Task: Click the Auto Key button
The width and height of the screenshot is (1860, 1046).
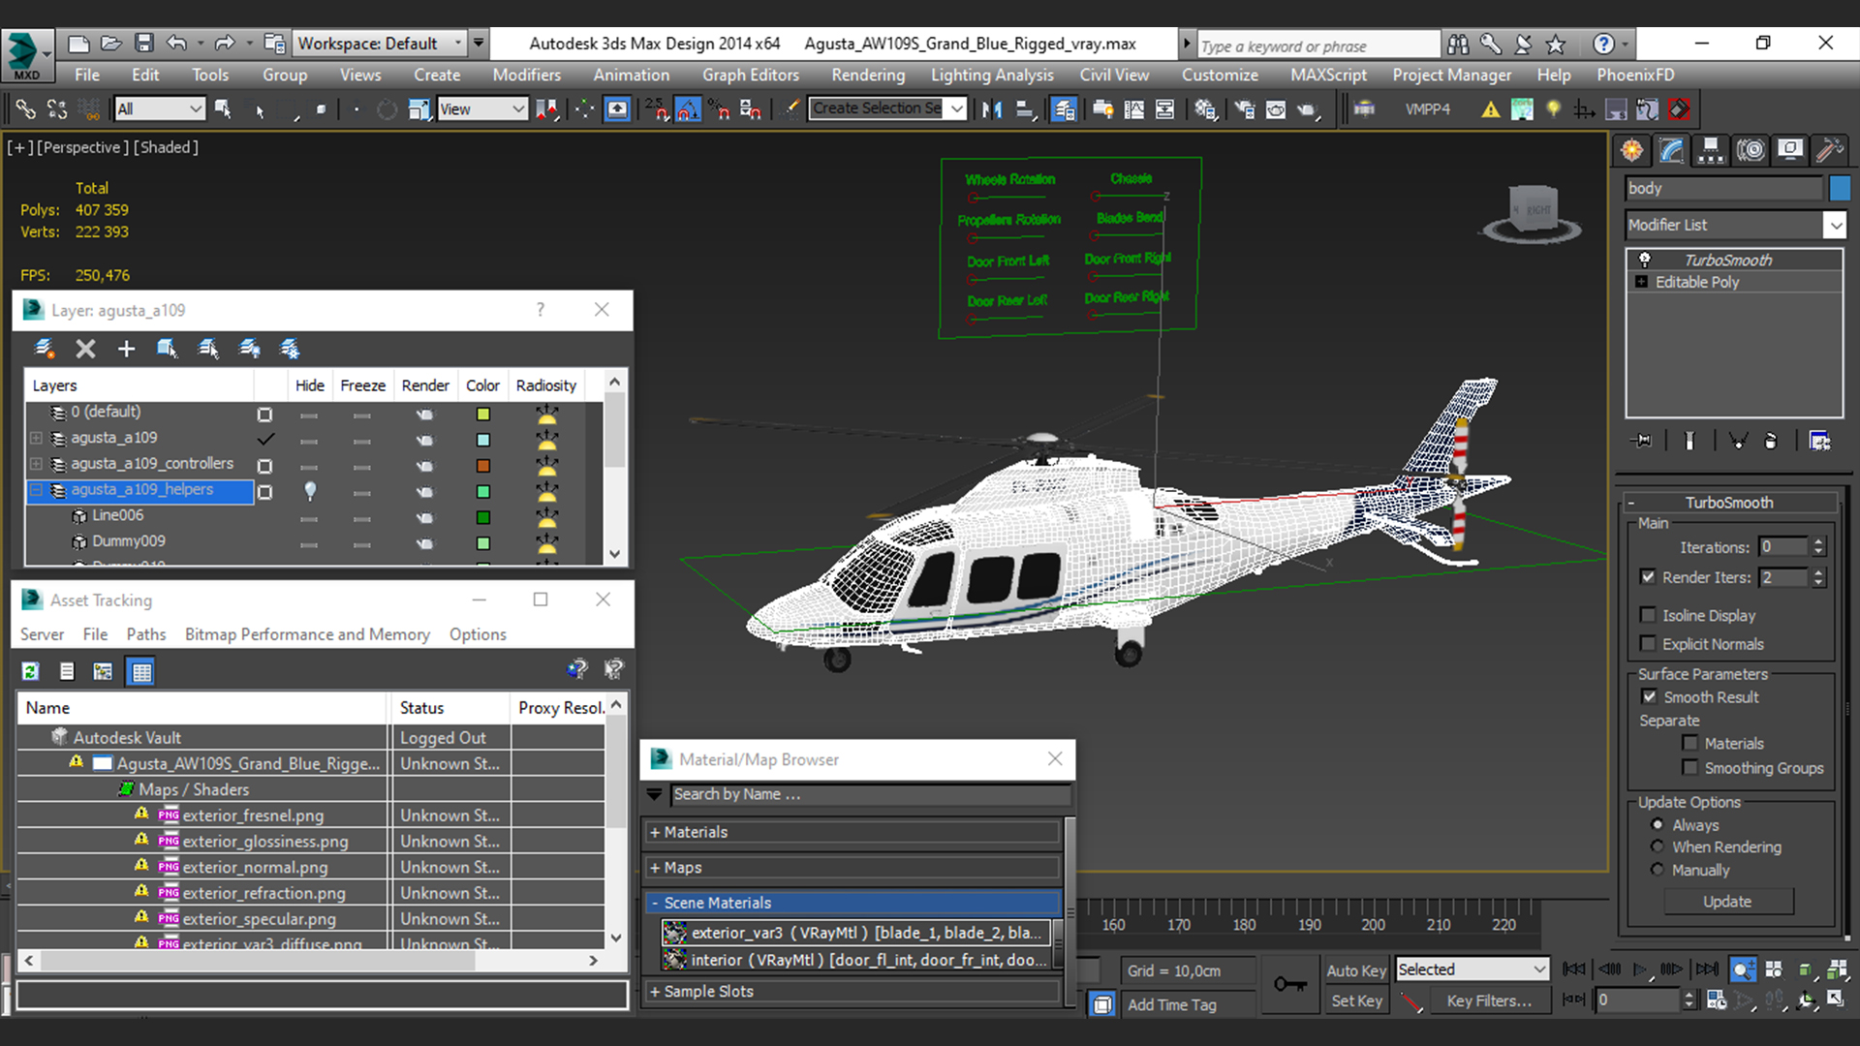Action: pos(1355,970)
